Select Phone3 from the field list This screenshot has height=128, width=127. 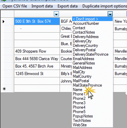click(92, 103)
